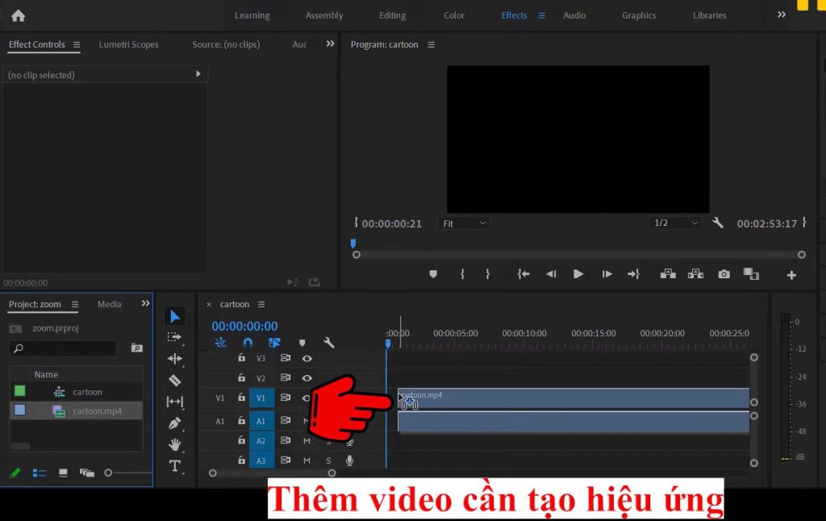Select the Track Select Forward tool
Screen dimensions: 826x521
(176, 337)
